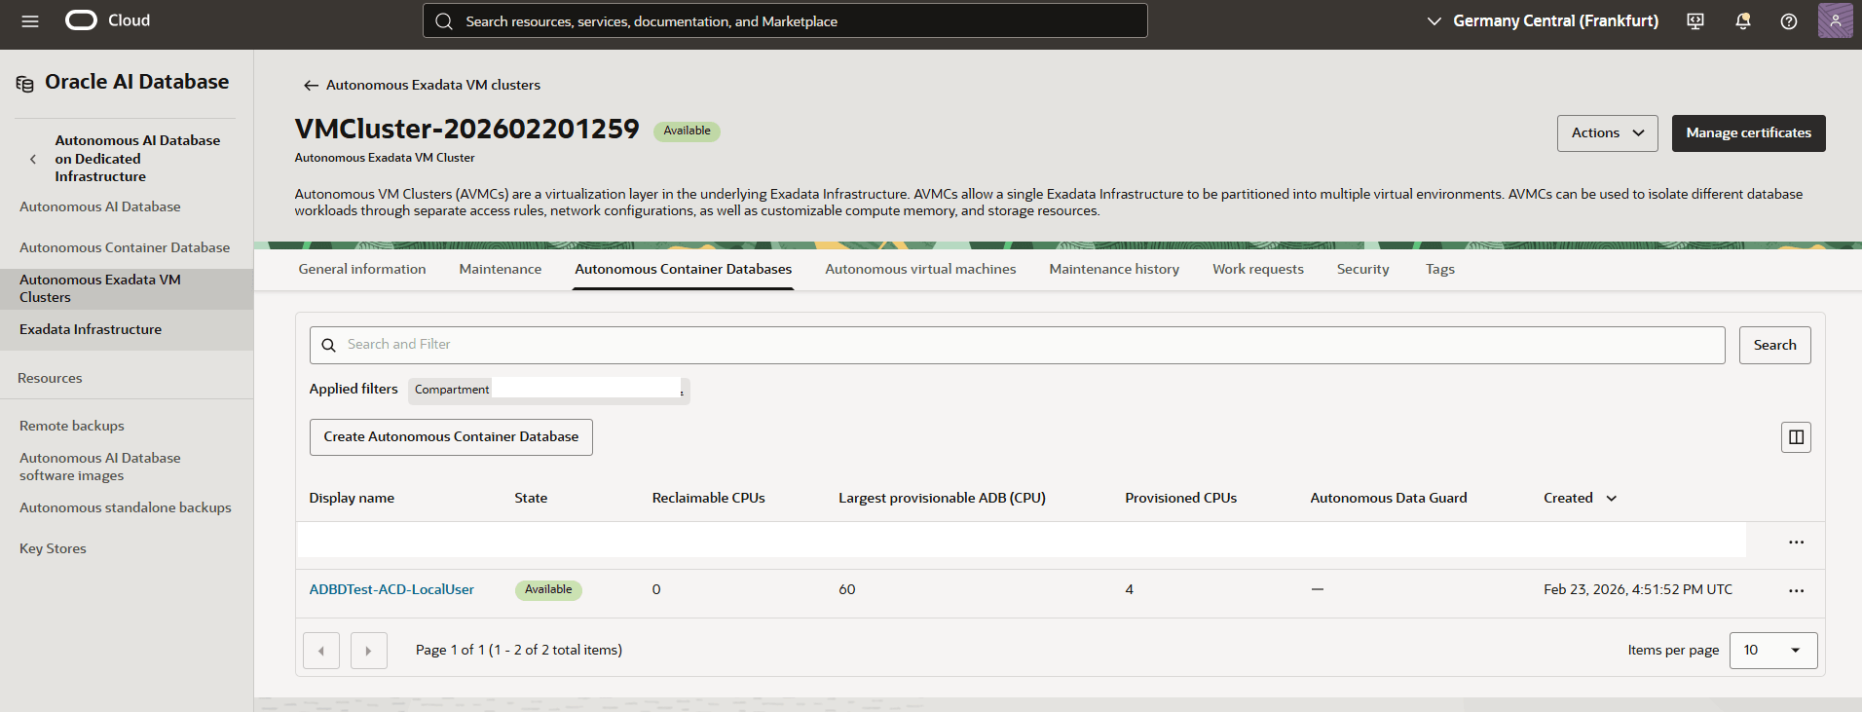
Task: Open the help question mark icon
Action: pyautogui.click(x=1789, y=21)
